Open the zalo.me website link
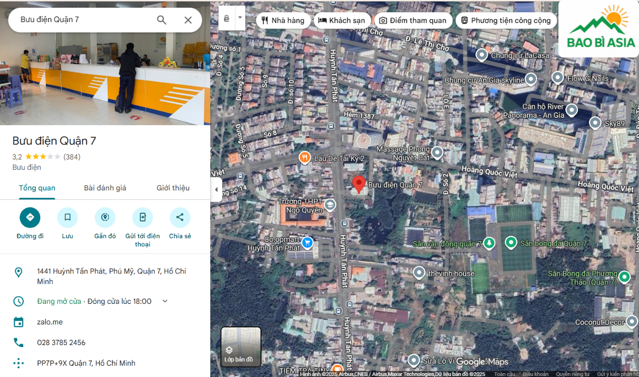639x377 pixels. [x=50, y=322]
